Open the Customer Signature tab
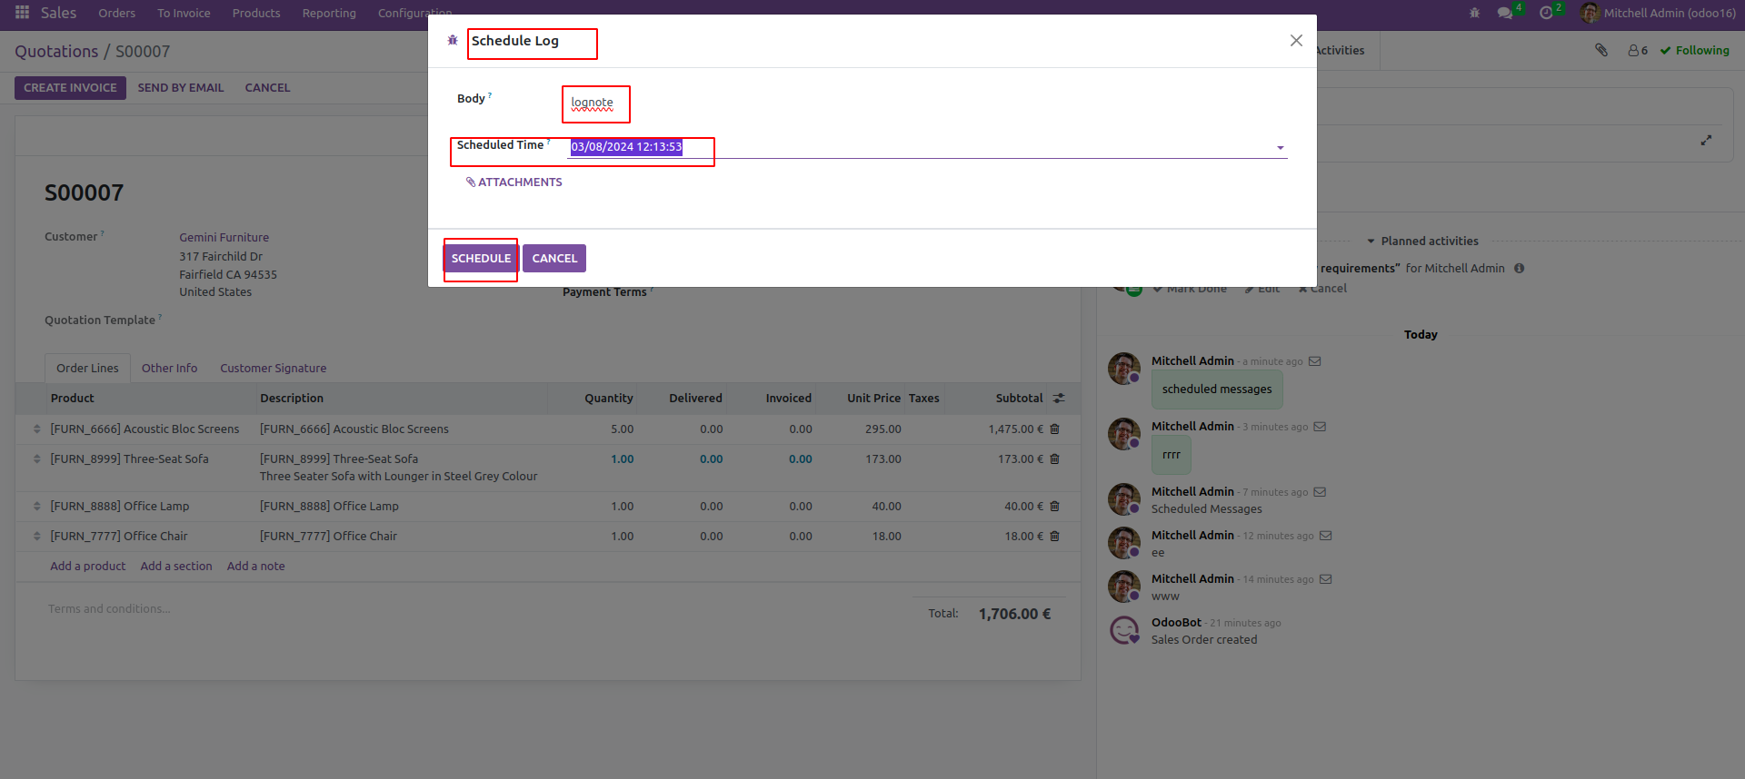The image size is (1745, 779). click(x=273, y=369)
